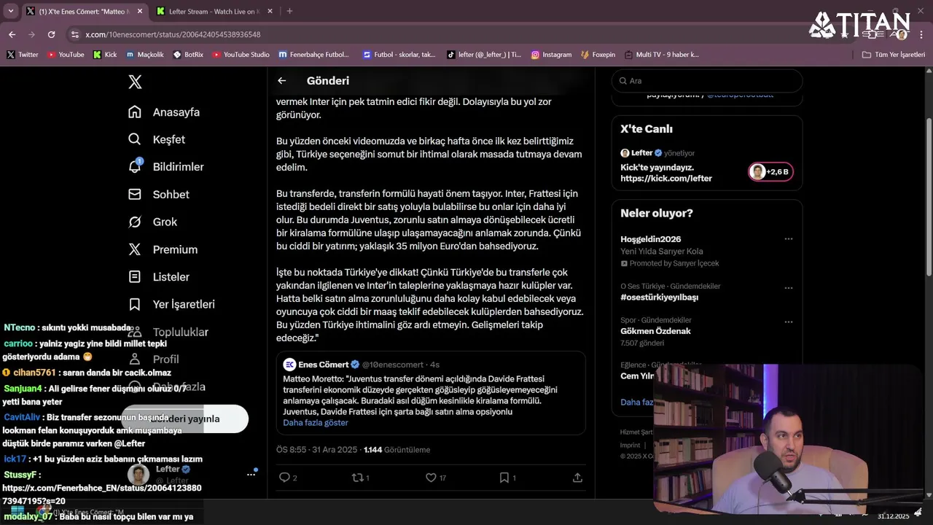The height and width of the screenshot is (525, 933).
Task: View post Görüntüleme view count
Action: pyautogui.click(x=397, y=450)
